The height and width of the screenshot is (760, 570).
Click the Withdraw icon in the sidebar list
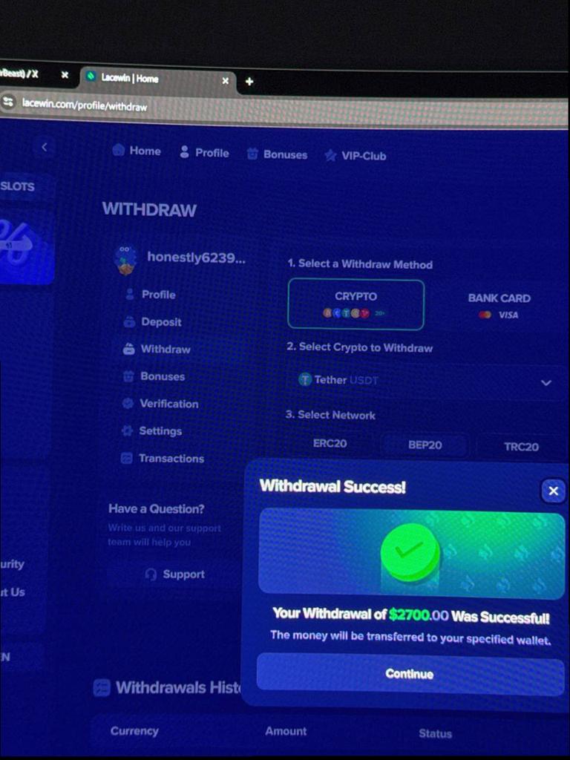coord(128,349)
